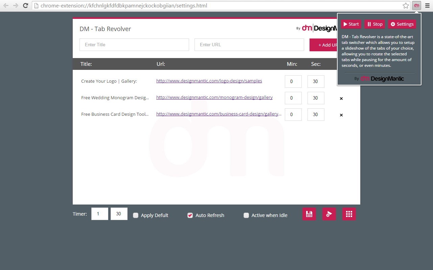The width and height of the screenshot is (433, 270).
Task: Edit Sec field for Wedding Monogram row
Action: coord(316,98)
